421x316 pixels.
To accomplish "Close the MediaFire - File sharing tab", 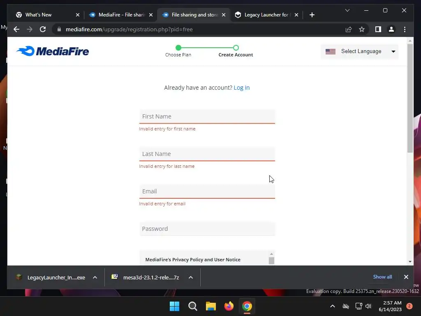I will [151, 15].
